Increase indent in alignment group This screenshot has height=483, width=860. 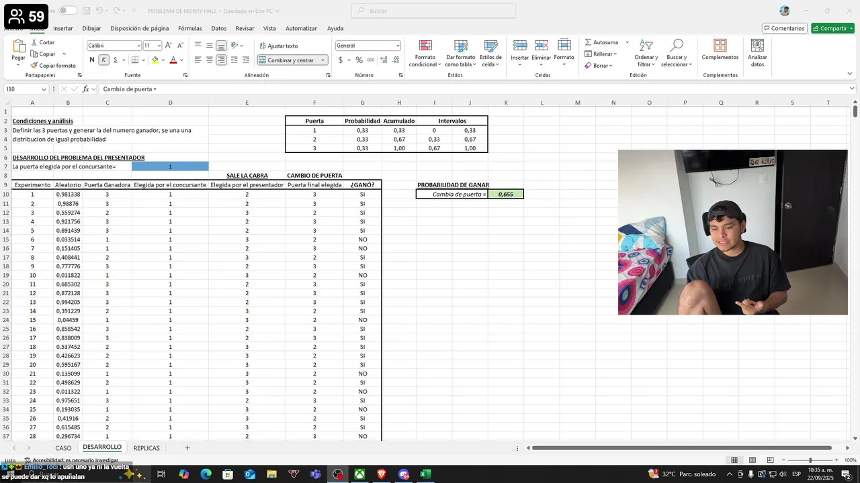[x=246, y=60]
